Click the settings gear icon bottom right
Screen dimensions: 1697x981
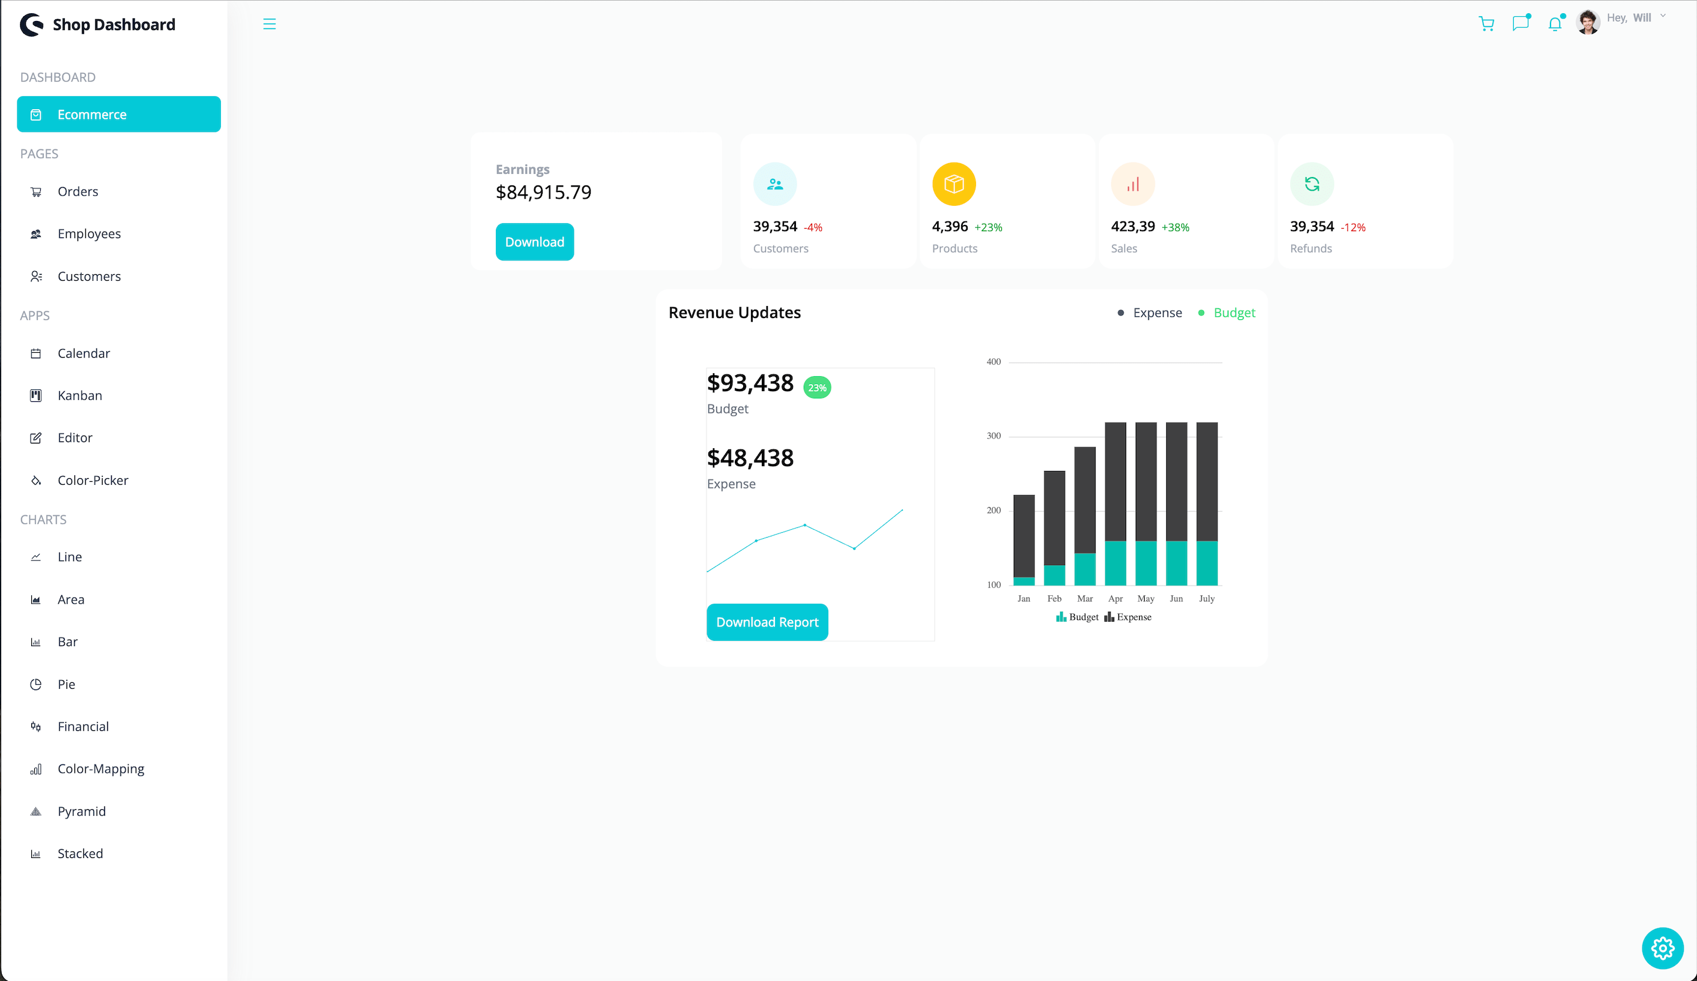[x=1665, y=947]
